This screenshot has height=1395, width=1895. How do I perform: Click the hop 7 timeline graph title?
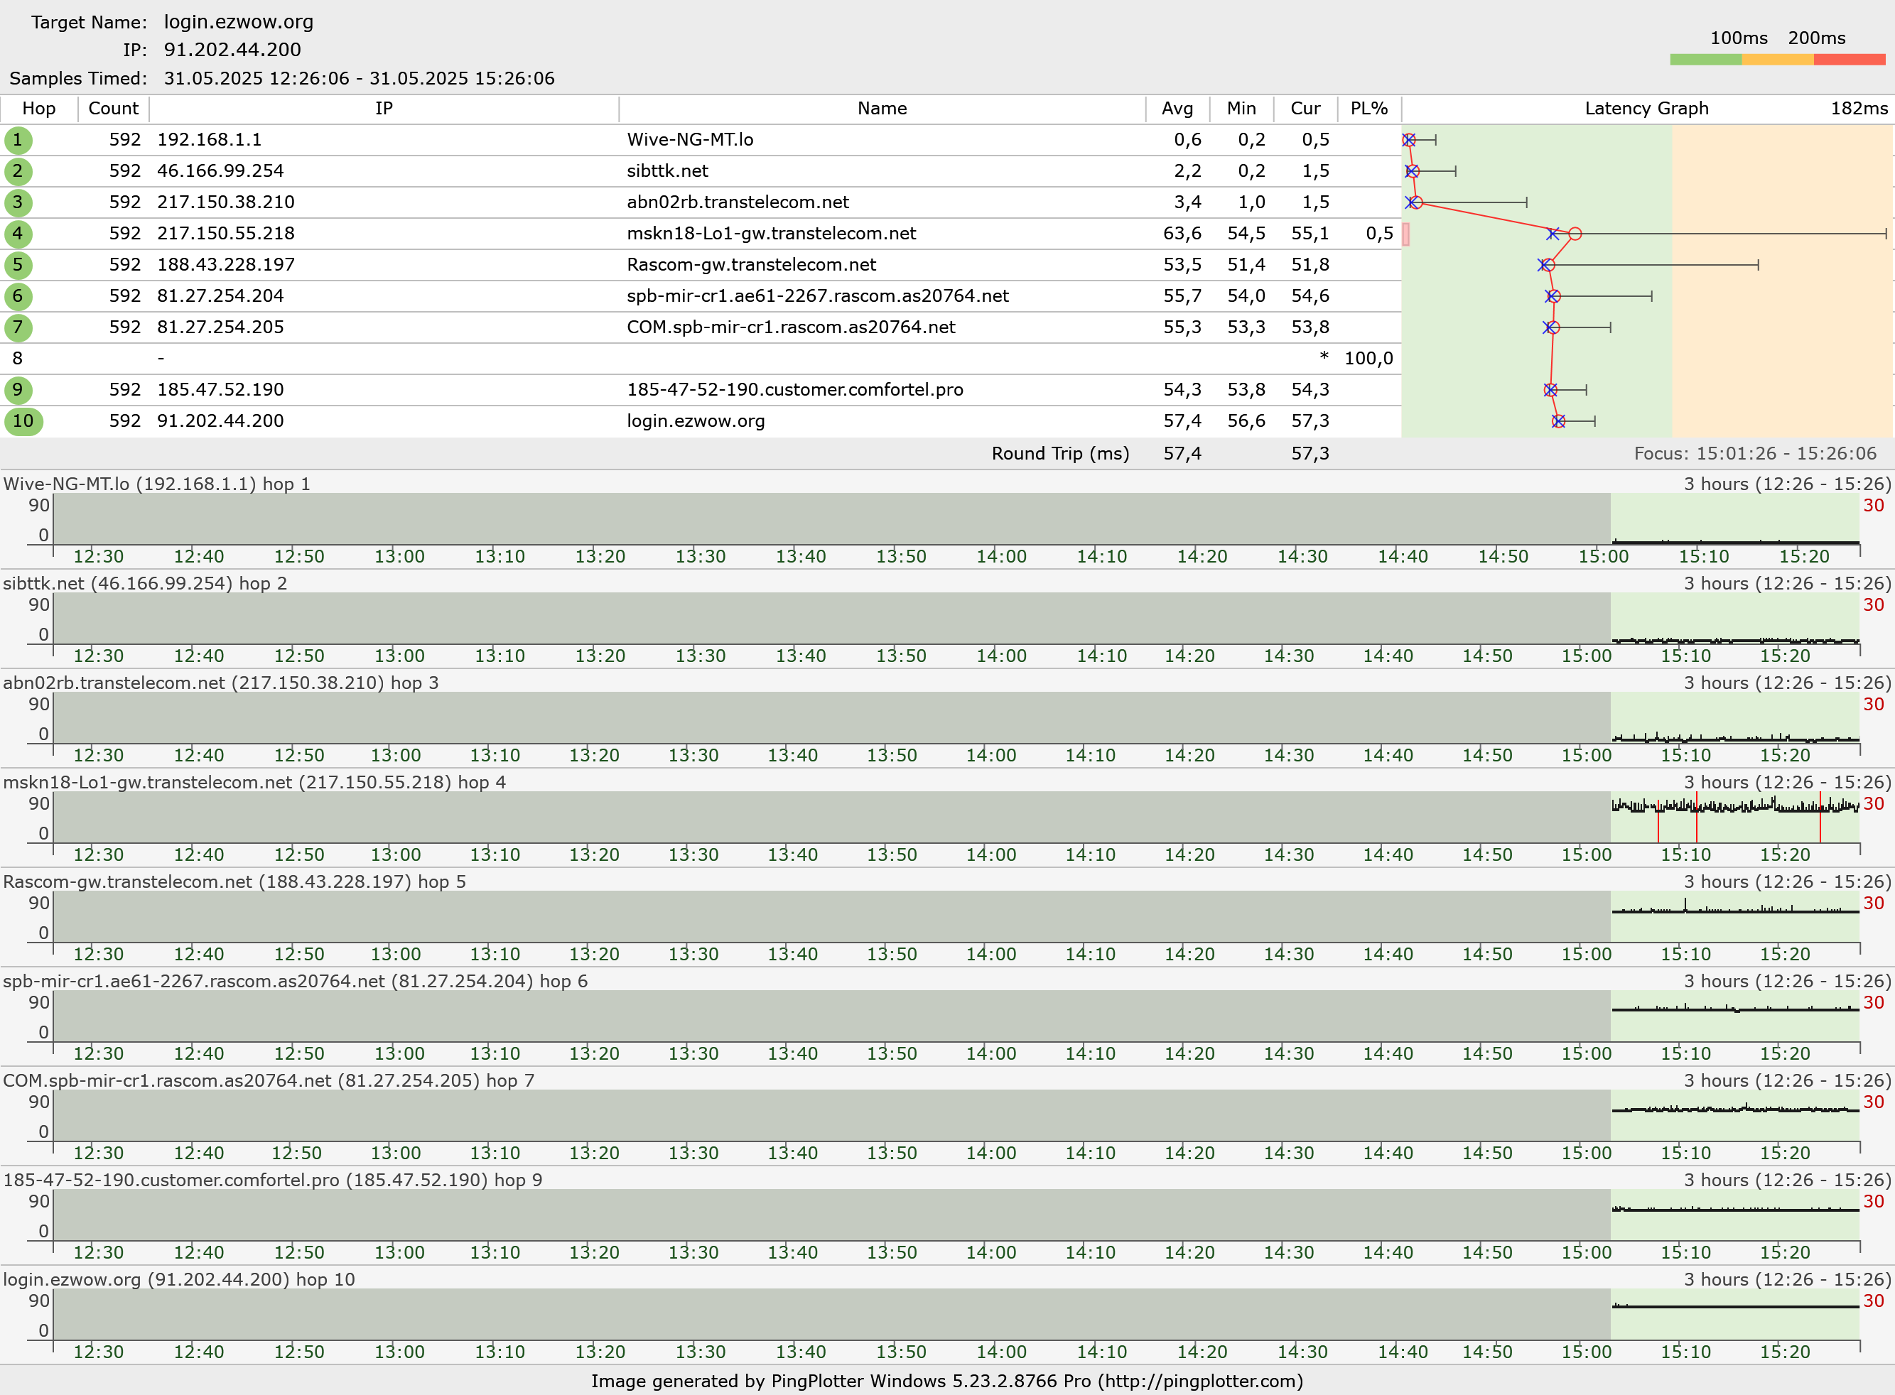[x=269, y=1081]
